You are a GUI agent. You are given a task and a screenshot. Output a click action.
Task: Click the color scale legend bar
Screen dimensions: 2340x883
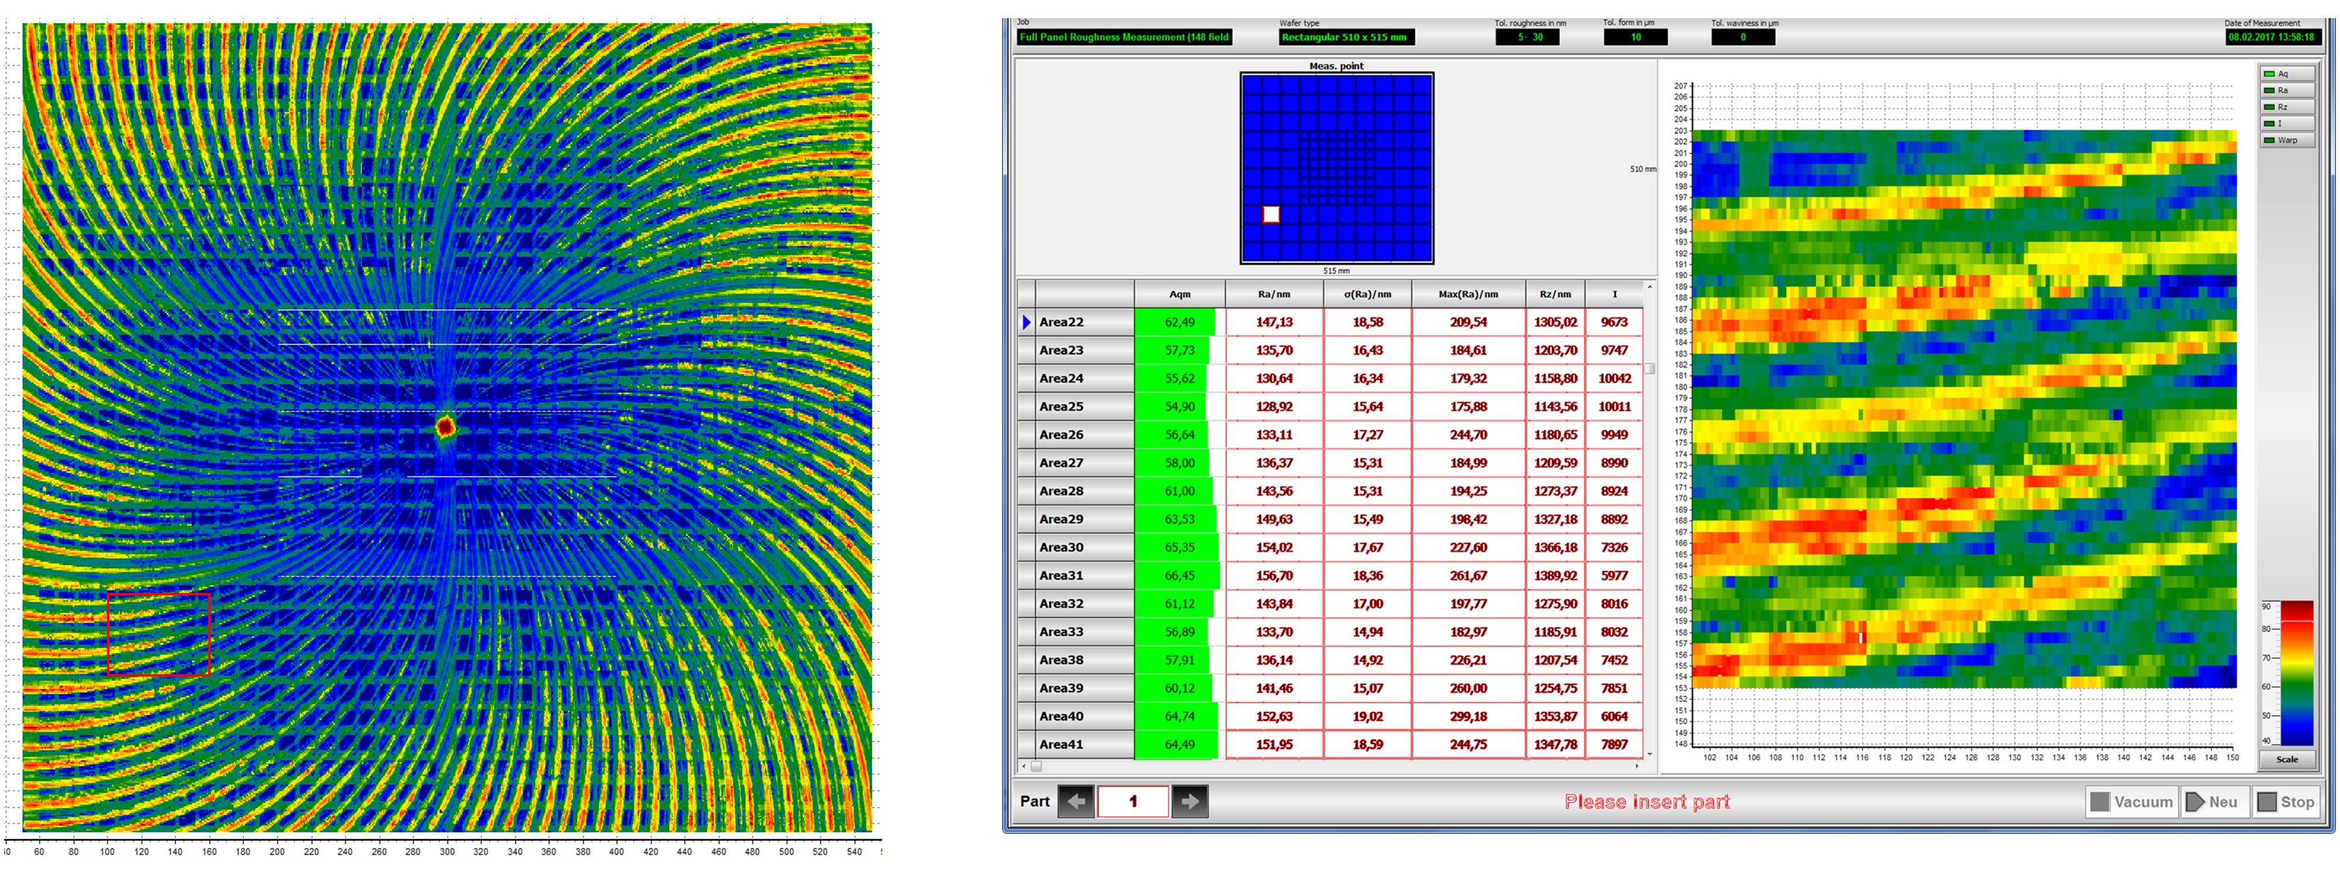[2297, 673]
